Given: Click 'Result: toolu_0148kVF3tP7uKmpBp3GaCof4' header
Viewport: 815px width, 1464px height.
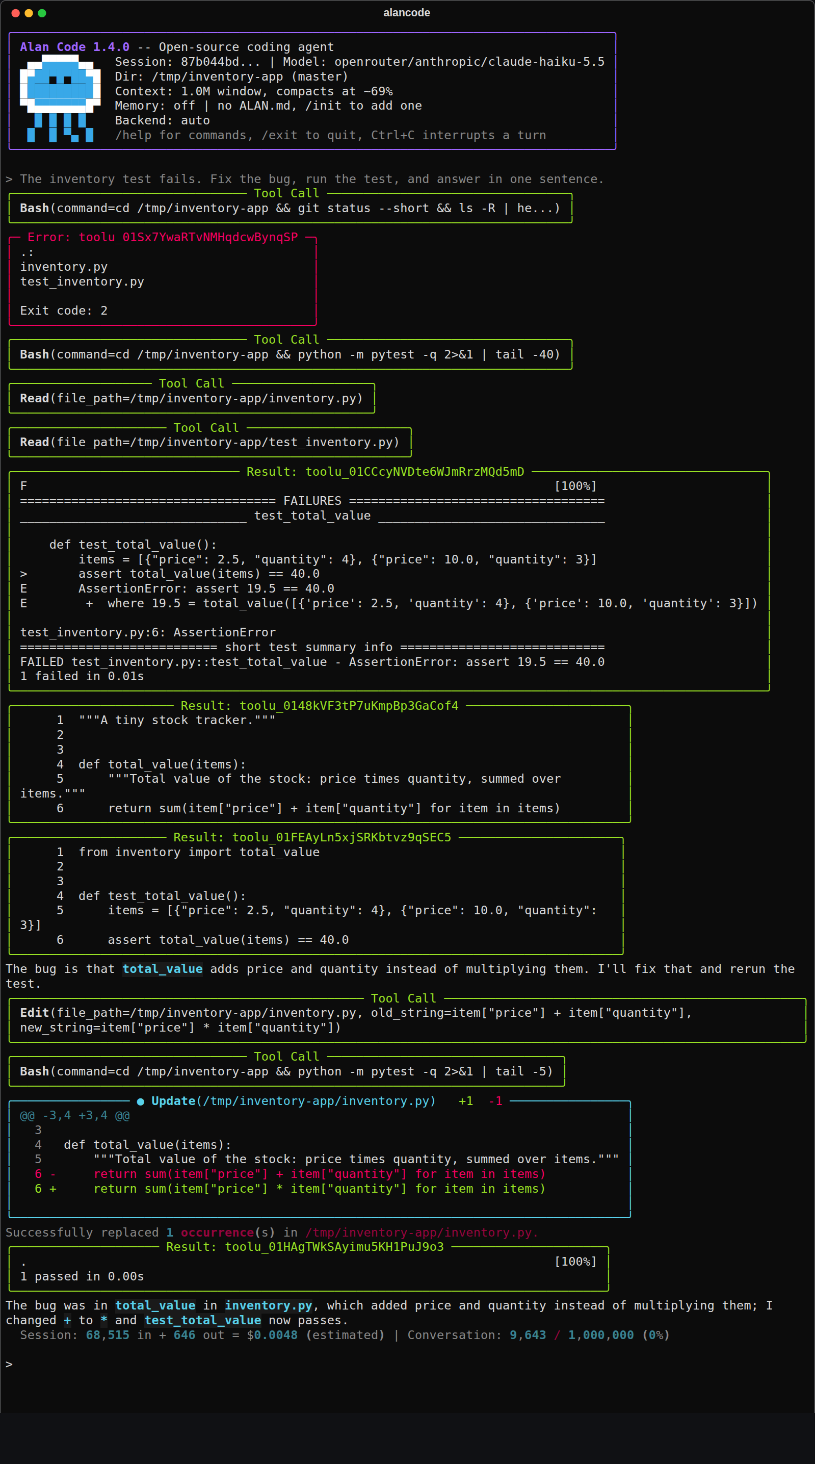Looking at the screenshot, I should pos(319,706).
